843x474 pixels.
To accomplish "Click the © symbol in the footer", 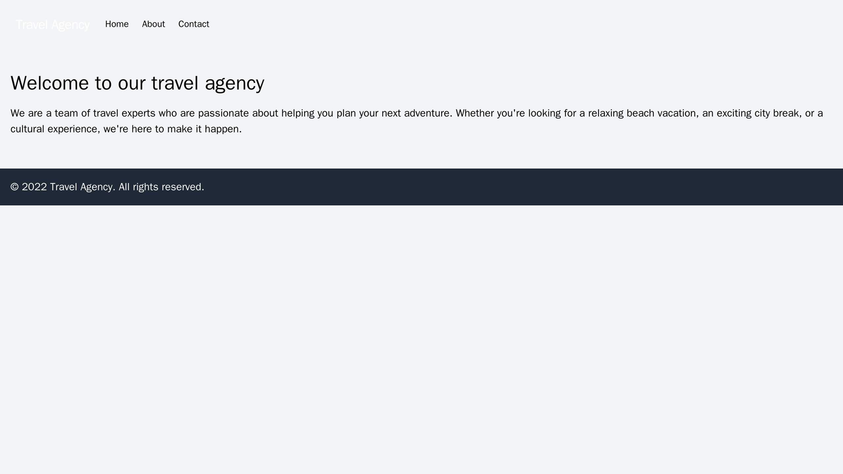I will click(15, 187).
